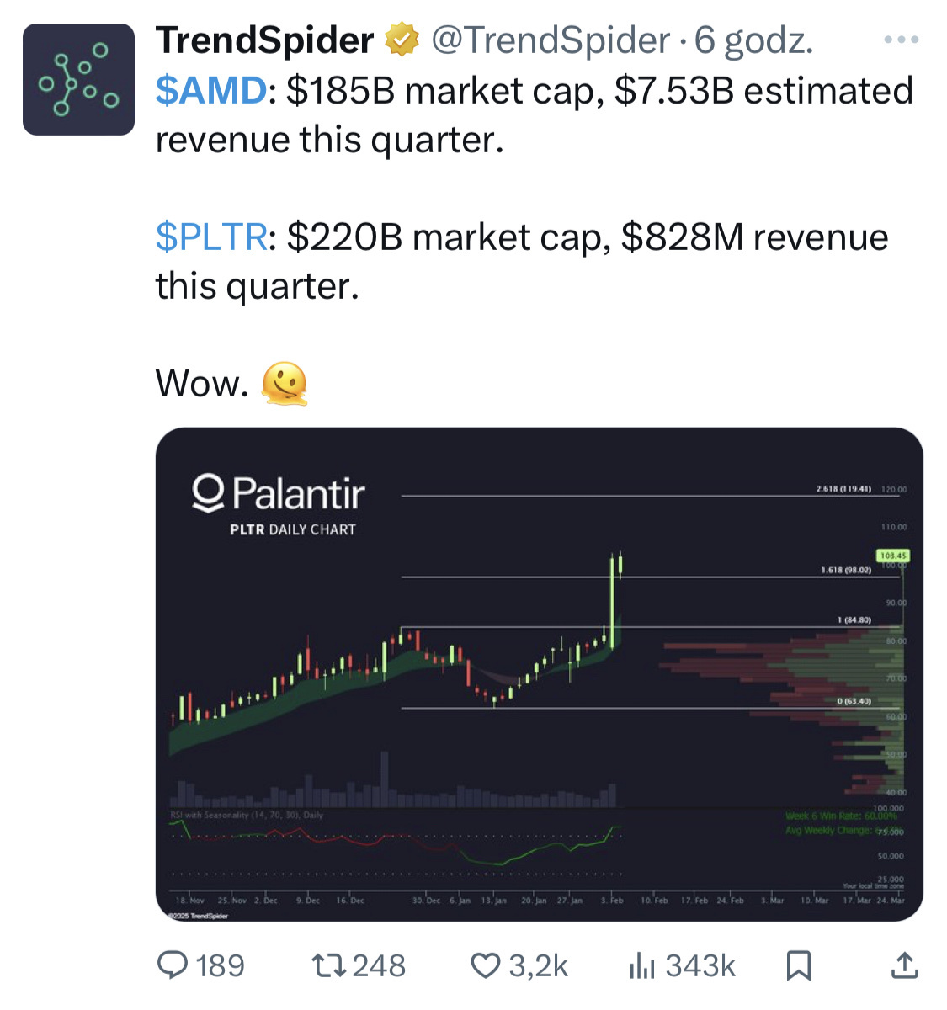Click the TrendSpider display name

(x=264, y=40)
